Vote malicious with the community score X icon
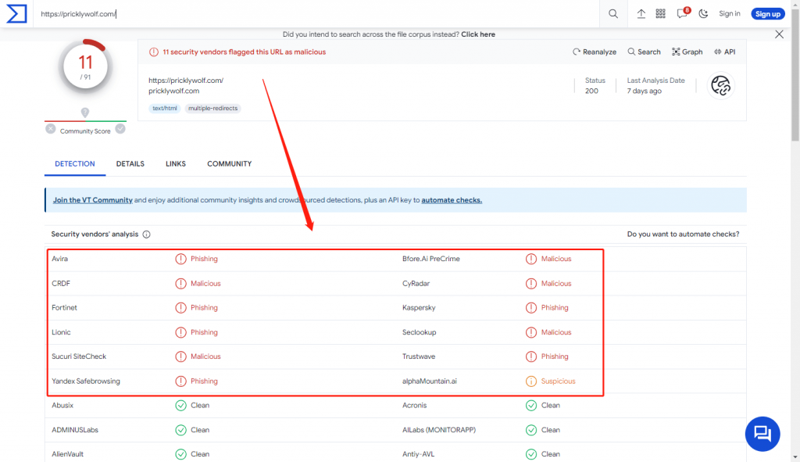 click(x=51, y=129)
